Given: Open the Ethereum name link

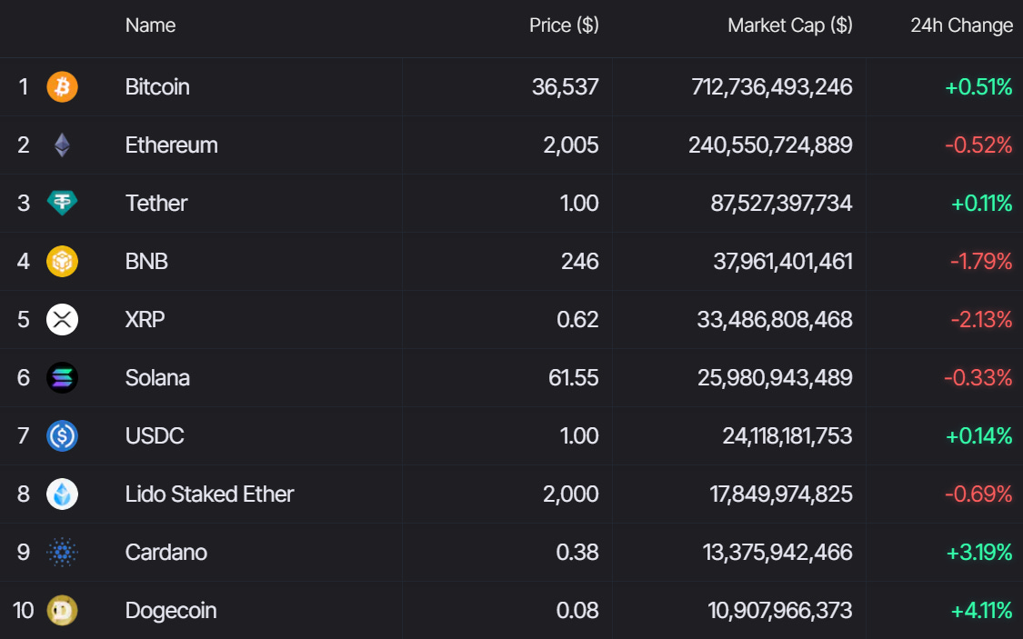Looking at the screenshot, I should click(172, 145).
